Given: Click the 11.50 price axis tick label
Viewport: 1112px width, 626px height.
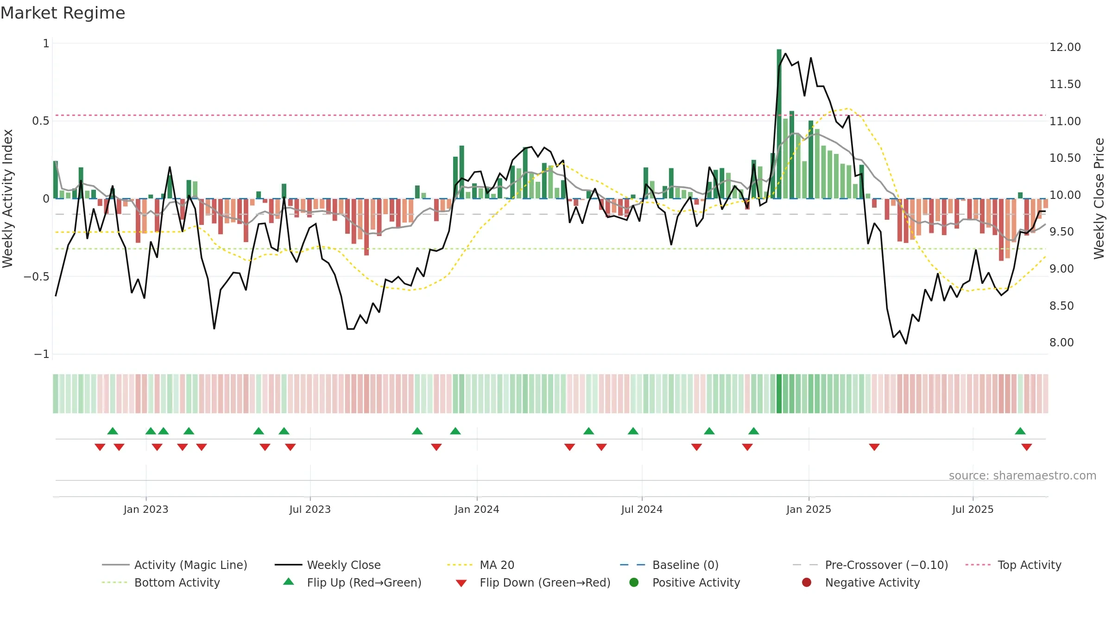Looking at the screenshot, I should (1065, 84).
